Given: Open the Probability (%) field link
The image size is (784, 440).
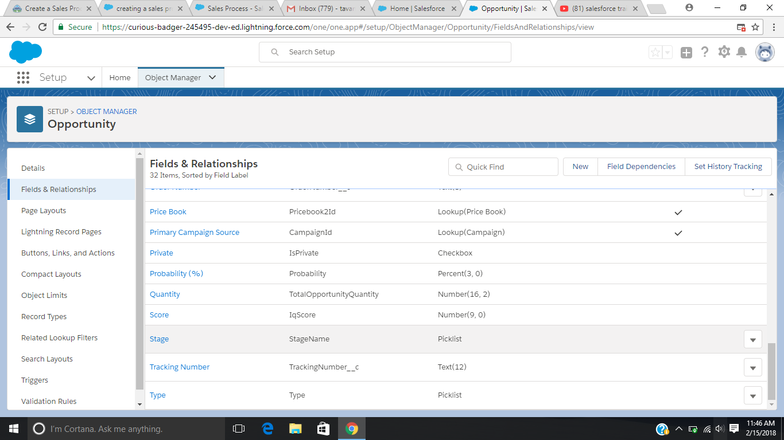Looking at the screenshot, I should point(176,274).
